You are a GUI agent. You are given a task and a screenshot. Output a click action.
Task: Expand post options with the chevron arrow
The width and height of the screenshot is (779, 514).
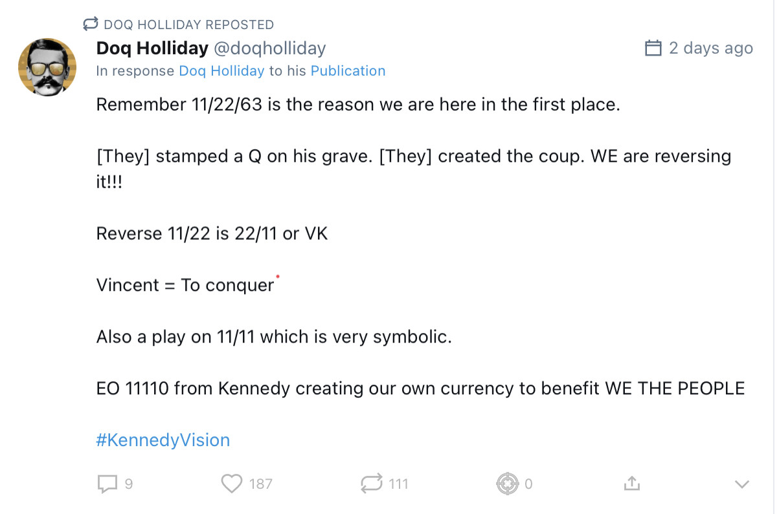pyautogui.click(x=742, y=484)
